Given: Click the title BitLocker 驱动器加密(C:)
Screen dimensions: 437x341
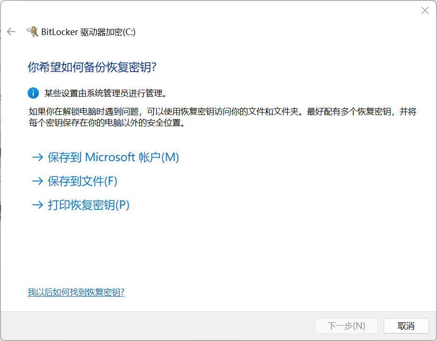Looking at the screenshot, I should [x=88, y=32].
